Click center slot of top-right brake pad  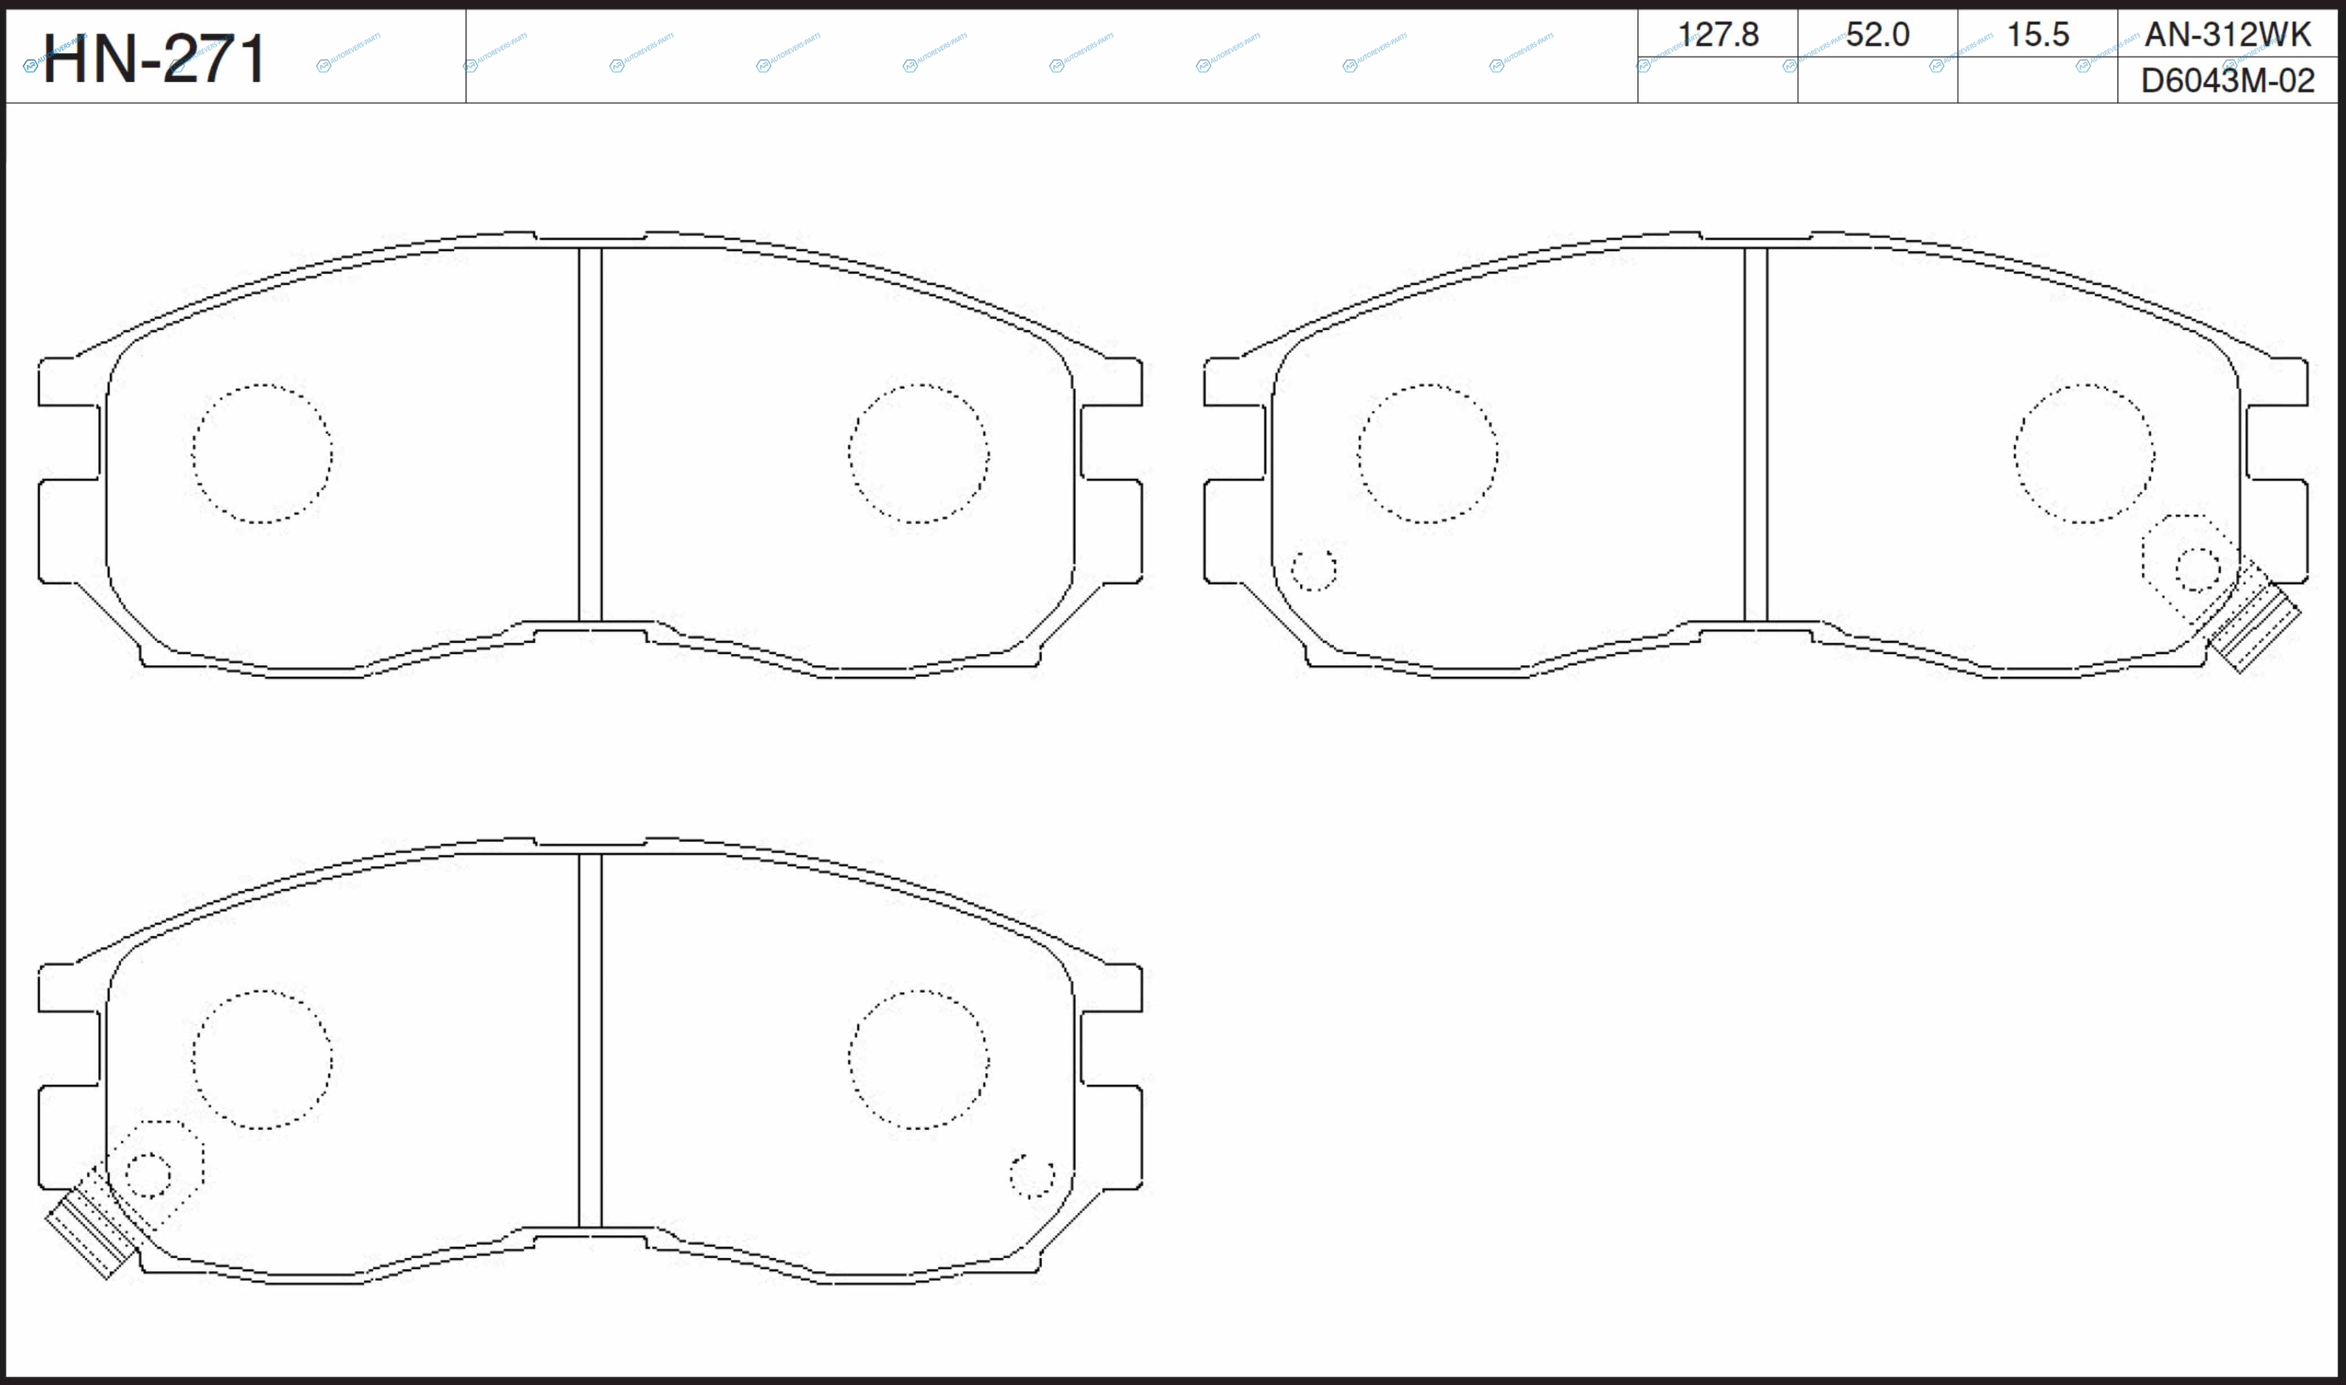tap(1756, 434)
